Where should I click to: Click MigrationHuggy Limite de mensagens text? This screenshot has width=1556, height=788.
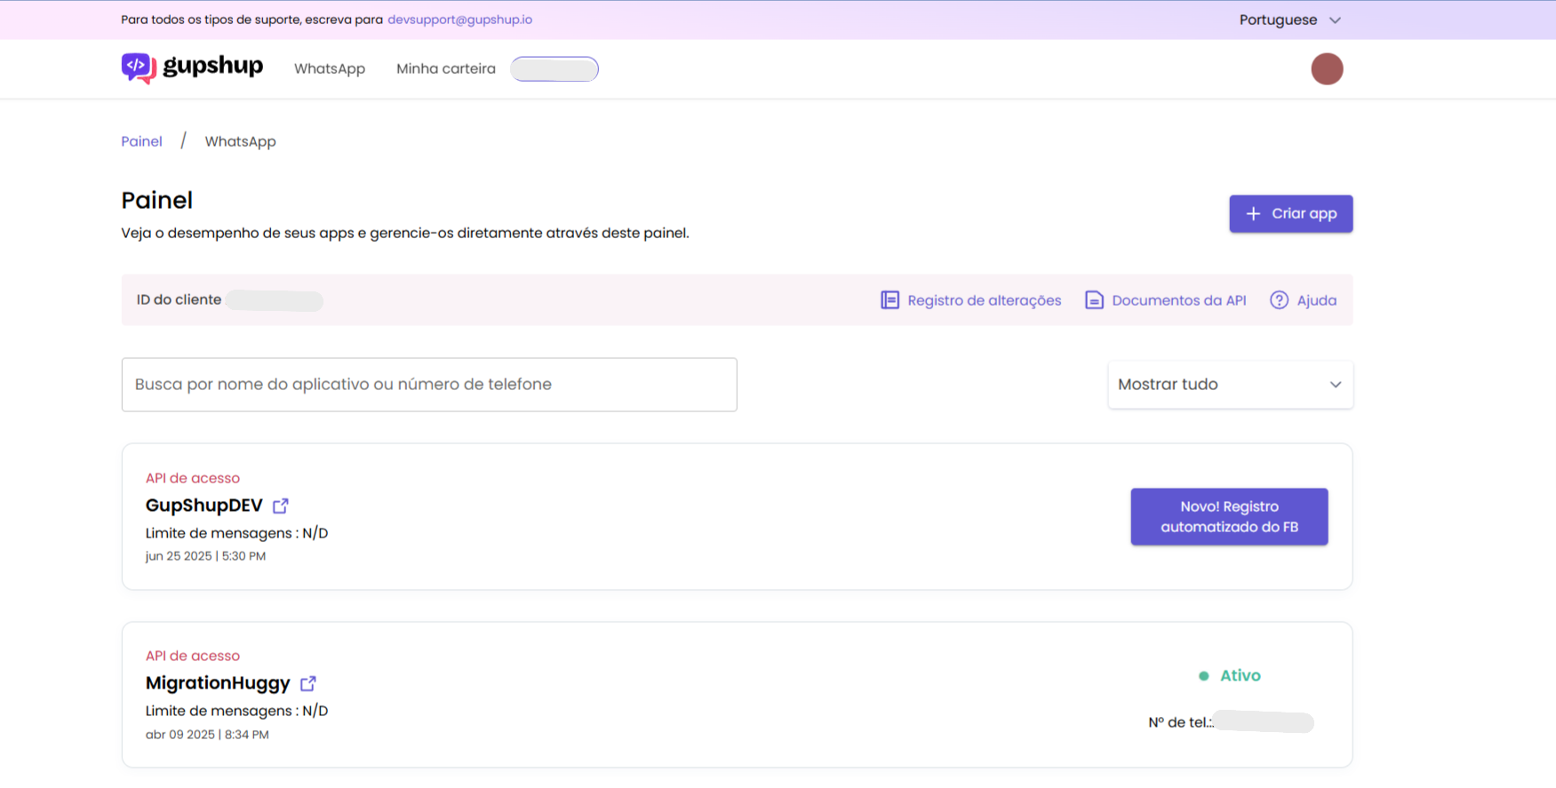coord(236,711)
